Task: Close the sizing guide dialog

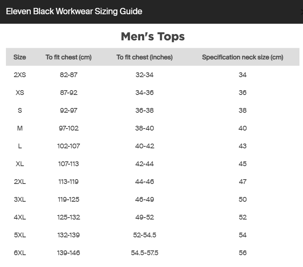Action: click(302, 12)
